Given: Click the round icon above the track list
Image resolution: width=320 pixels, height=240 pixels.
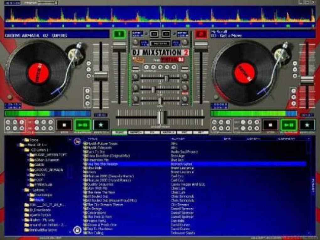Looking at the screenshot, I should [77, 141].
